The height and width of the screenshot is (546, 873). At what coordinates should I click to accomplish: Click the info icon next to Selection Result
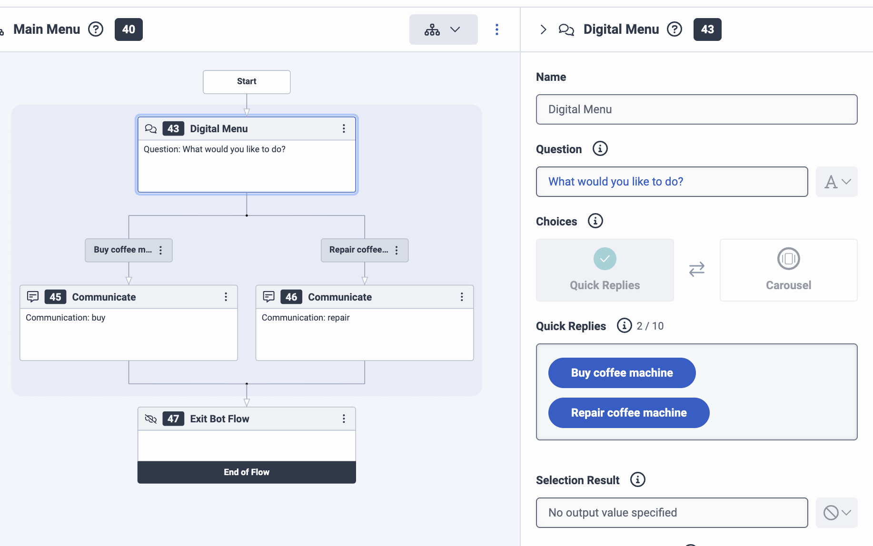637,479
